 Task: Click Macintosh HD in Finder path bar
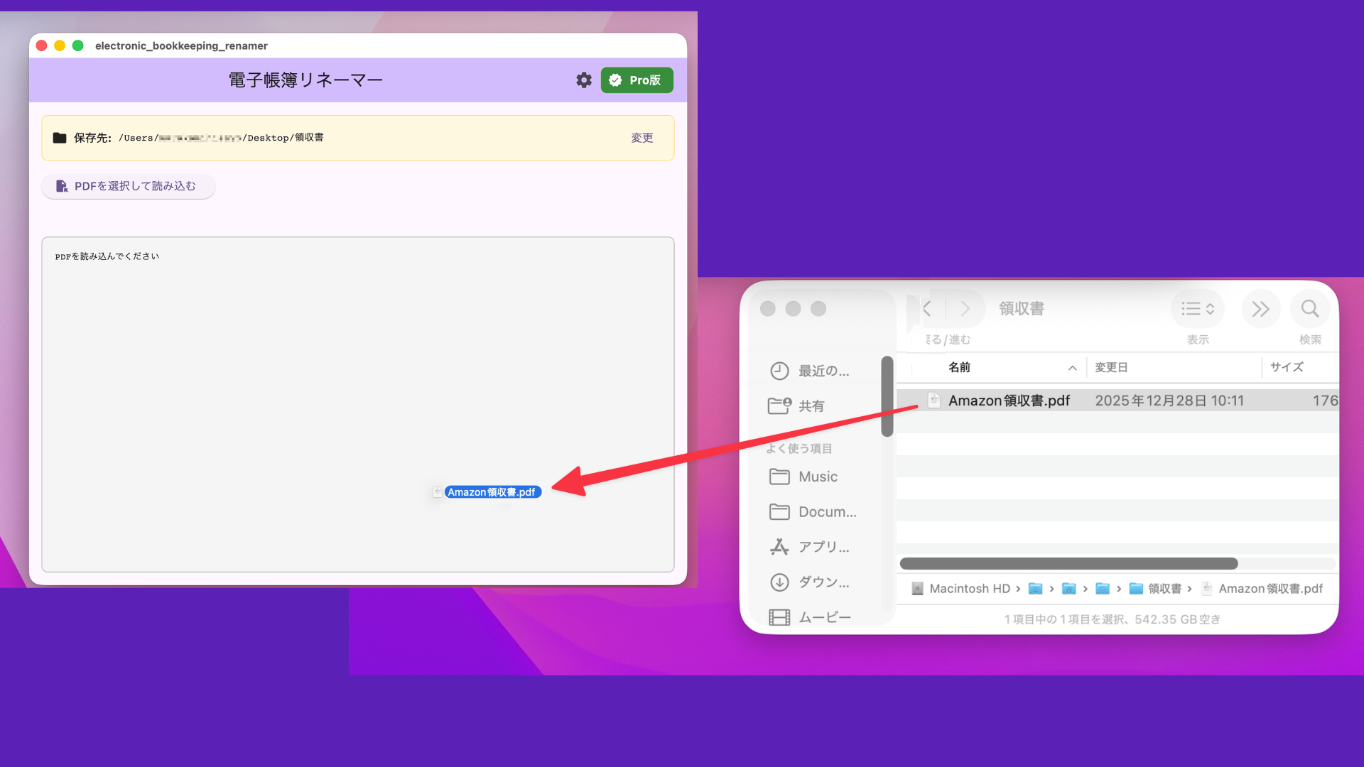[x=961, y=589]
